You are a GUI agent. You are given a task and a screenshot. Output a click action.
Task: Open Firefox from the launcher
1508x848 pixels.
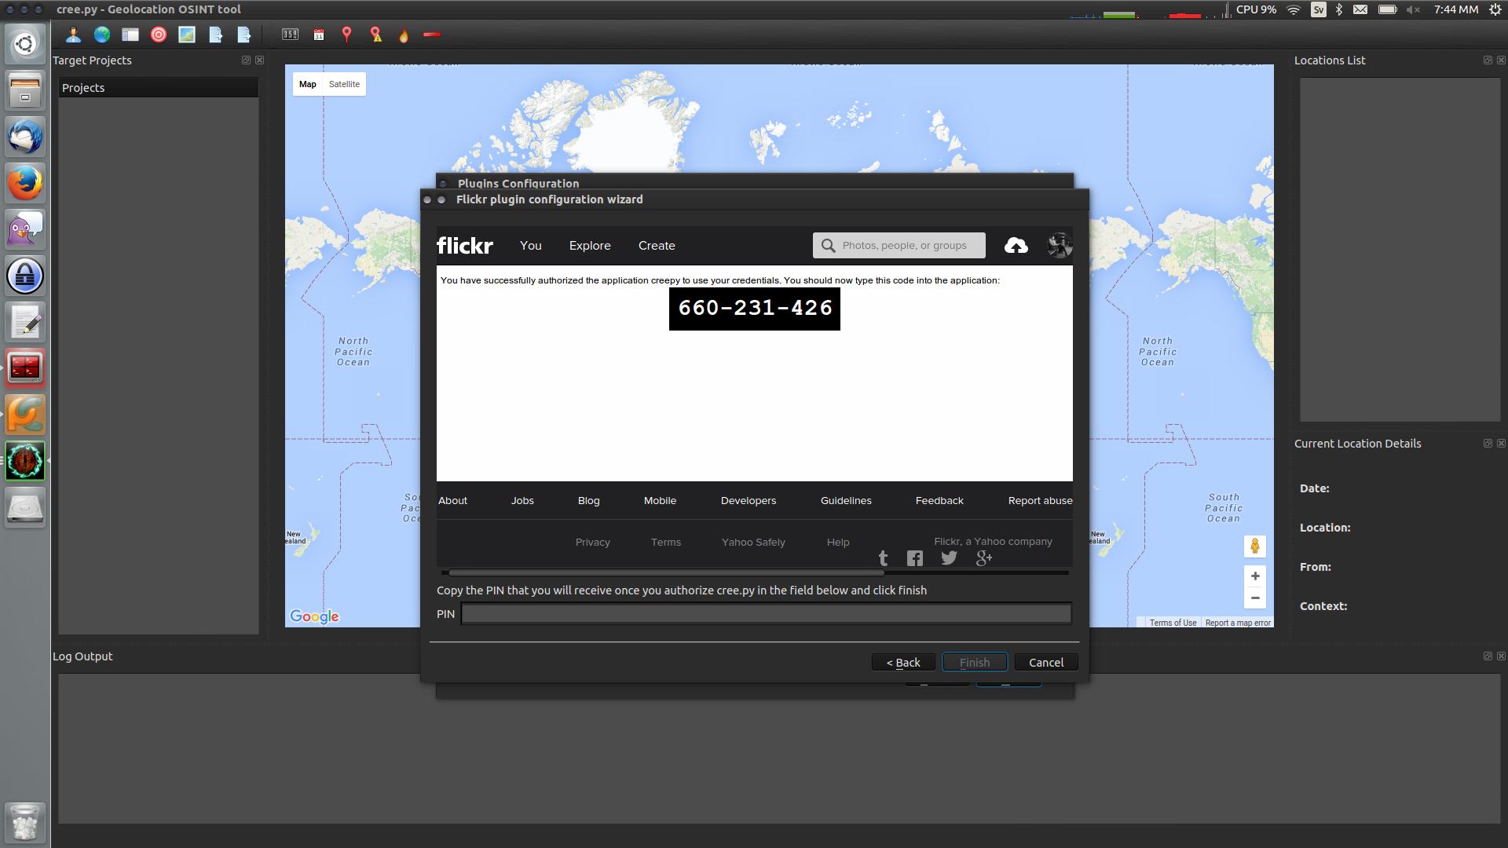(x=25, y=183)
